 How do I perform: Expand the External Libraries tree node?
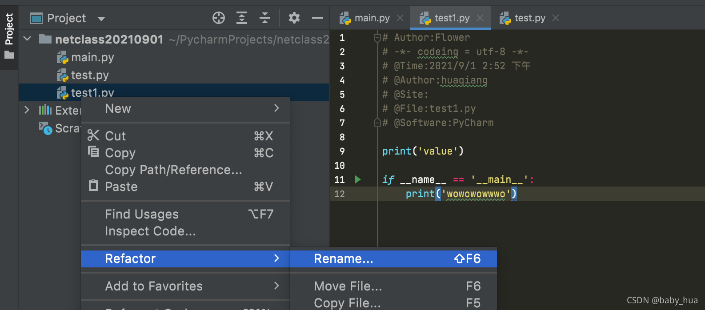[x=27, y=110]
